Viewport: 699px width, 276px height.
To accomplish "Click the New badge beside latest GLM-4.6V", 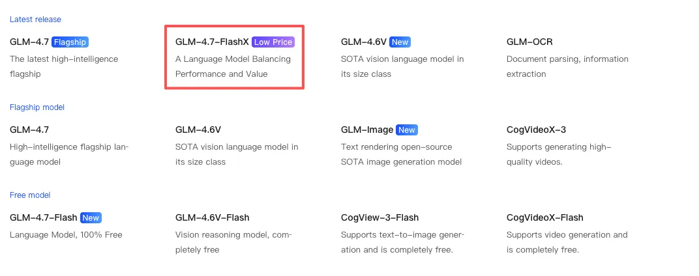I will click(400, 42).
